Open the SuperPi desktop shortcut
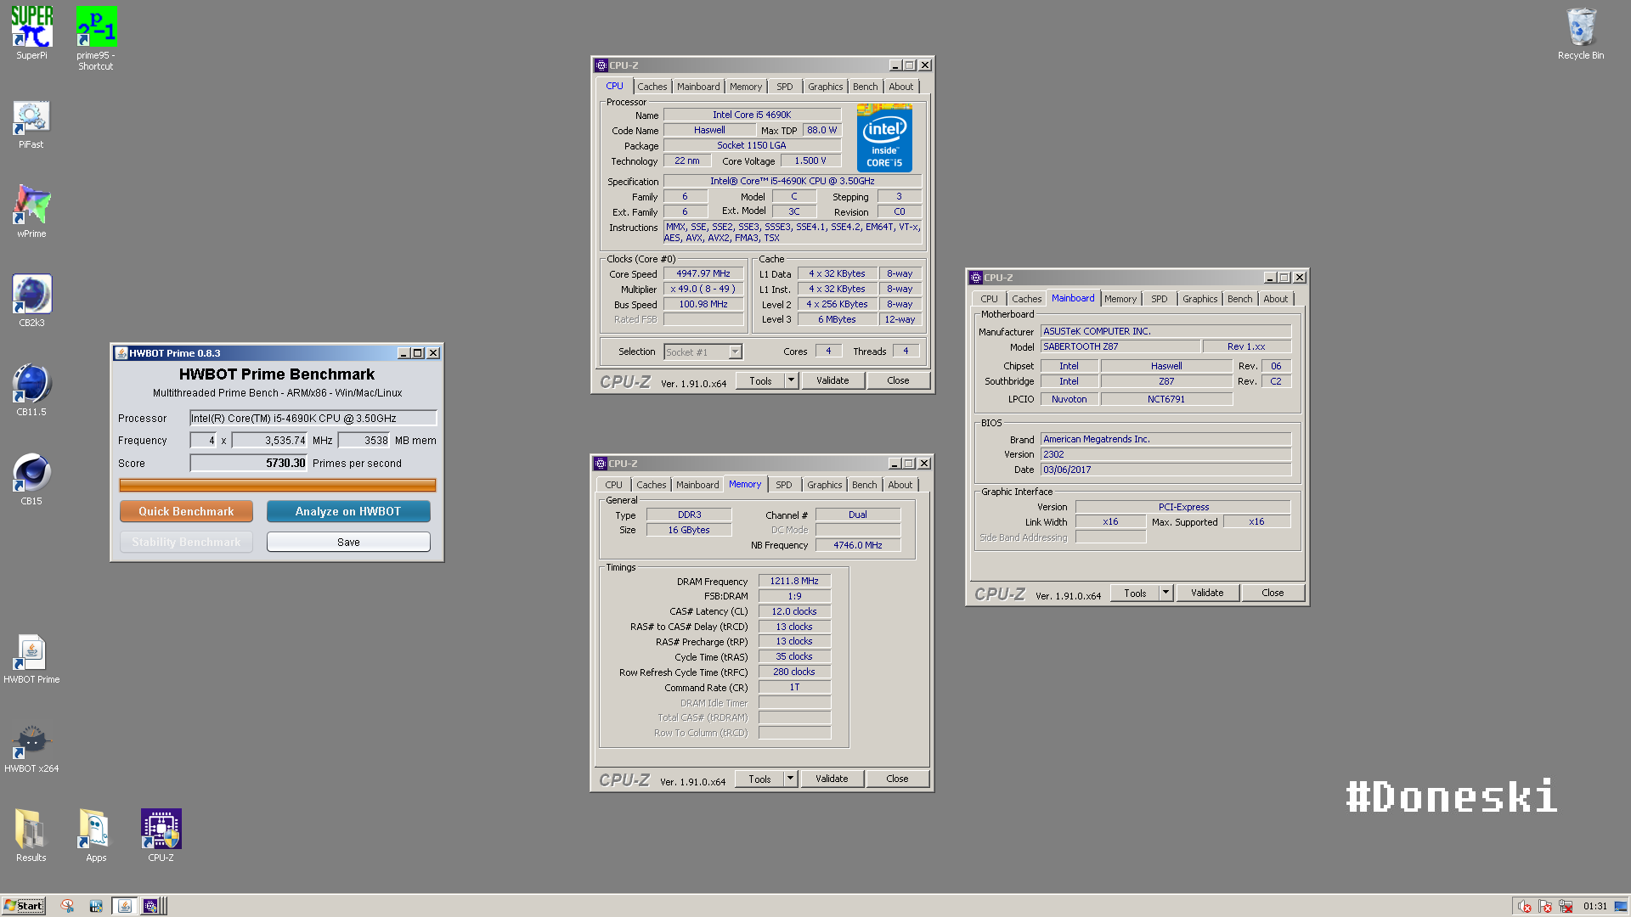The height and width of the screenshot is (917, 1631). point(31,34)
